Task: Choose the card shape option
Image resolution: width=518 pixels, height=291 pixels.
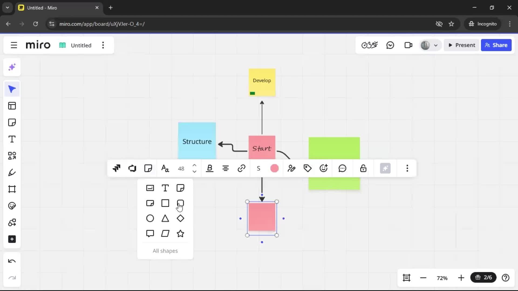Action: [150, 188]
